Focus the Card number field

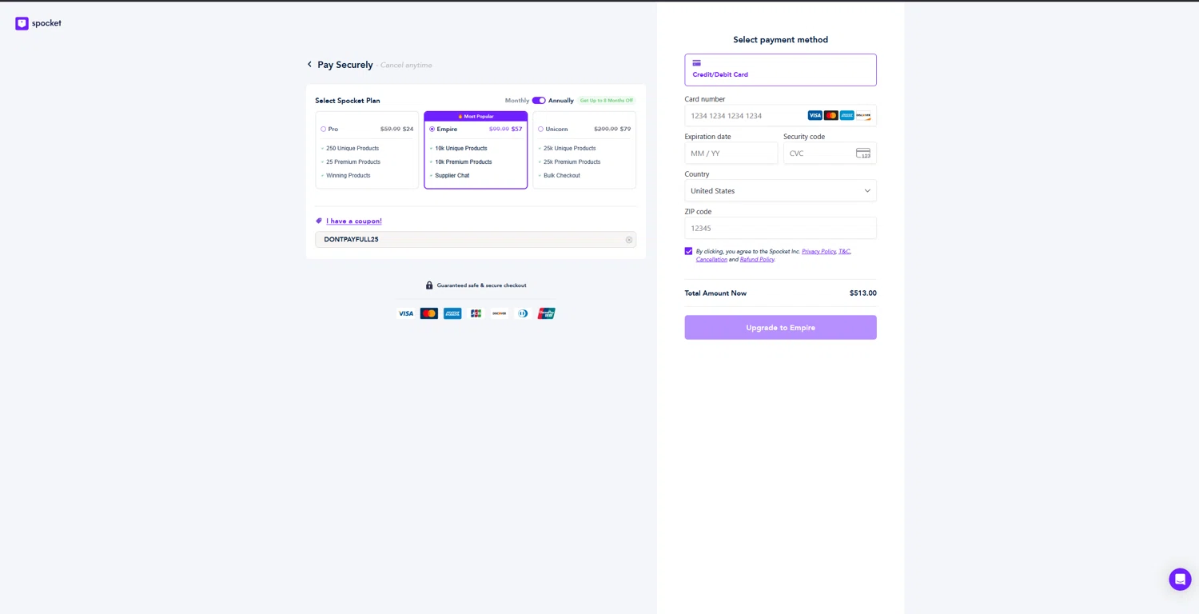click(780, 115)
